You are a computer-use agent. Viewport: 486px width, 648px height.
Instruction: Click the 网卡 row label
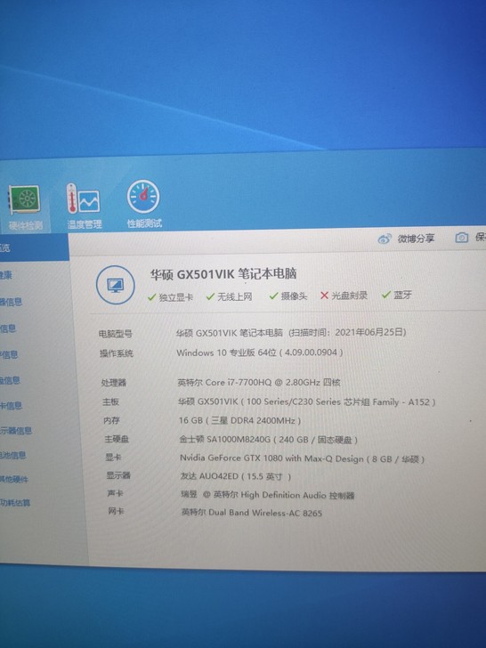coord(116,512)
